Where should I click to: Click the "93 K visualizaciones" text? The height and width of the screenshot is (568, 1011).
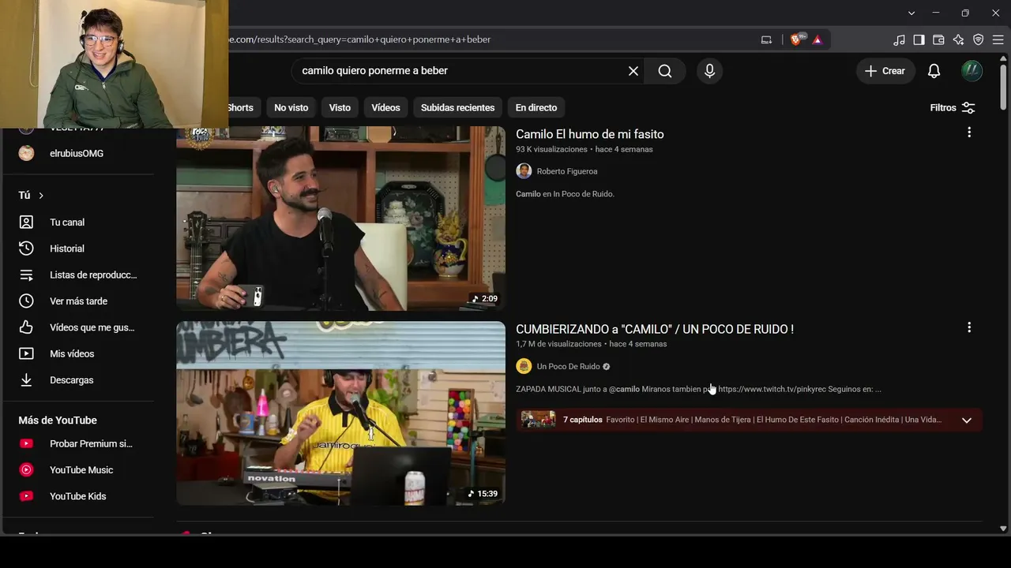click(x=552, y=149)
